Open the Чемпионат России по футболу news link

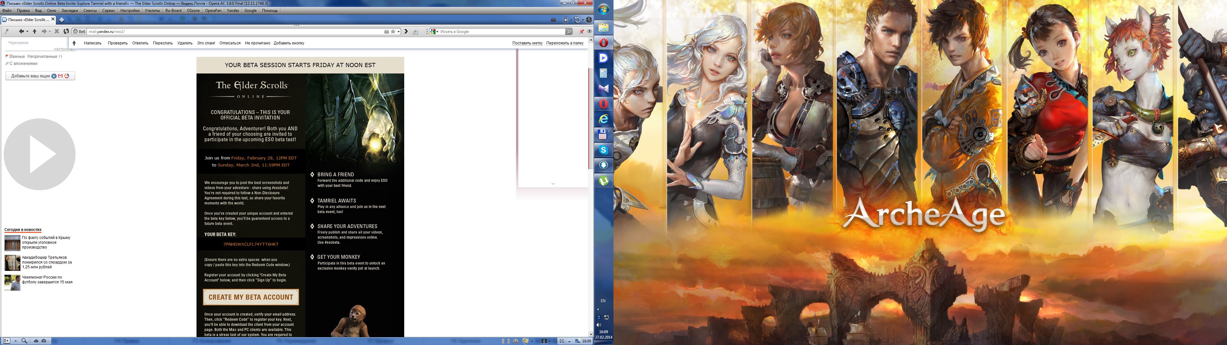47,280
